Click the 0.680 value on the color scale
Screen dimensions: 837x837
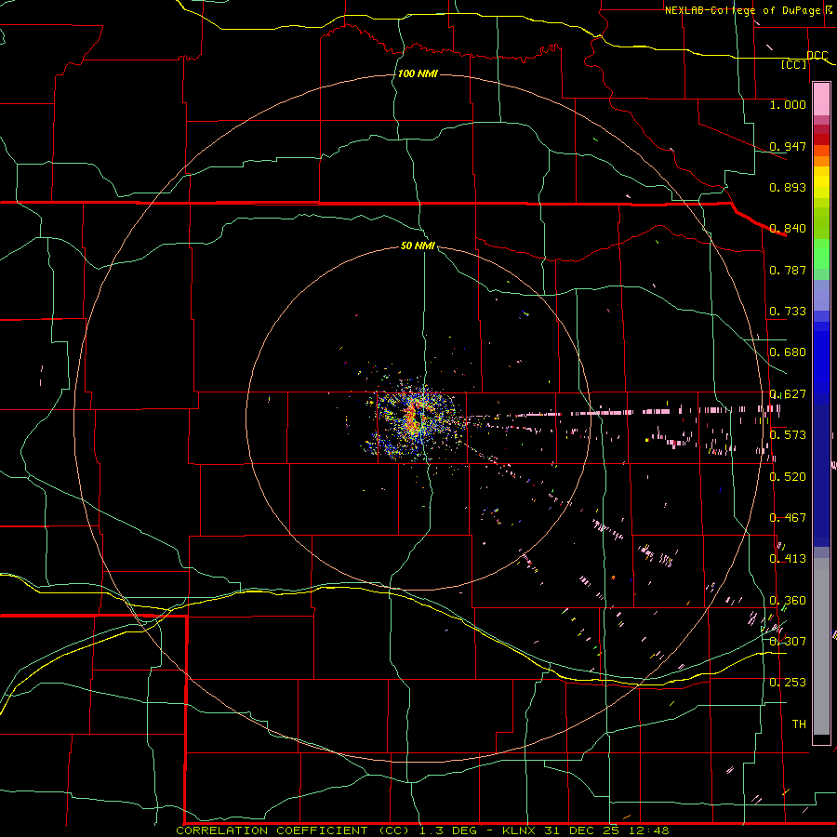click(788, 352)
